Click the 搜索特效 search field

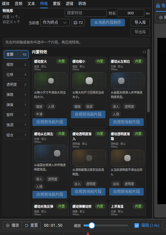[86, 13]
